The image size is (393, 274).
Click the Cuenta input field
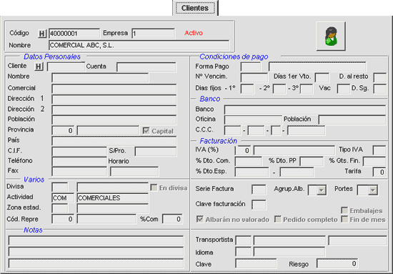(x=146, y=67)
